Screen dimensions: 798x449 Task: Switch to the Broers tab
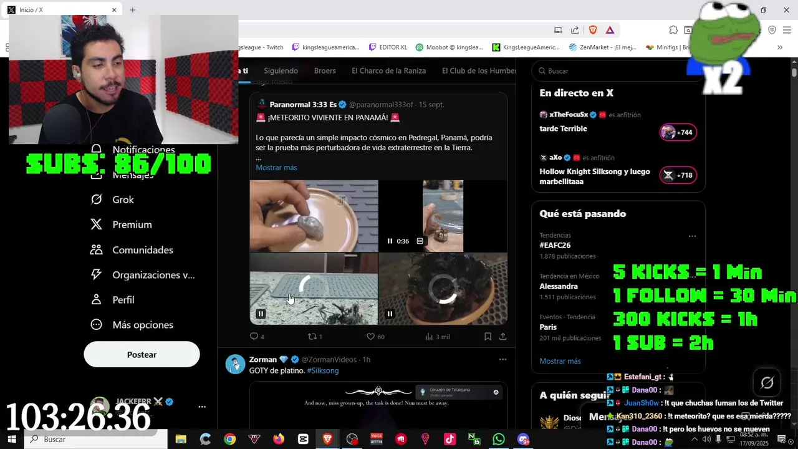pos(325,70)
